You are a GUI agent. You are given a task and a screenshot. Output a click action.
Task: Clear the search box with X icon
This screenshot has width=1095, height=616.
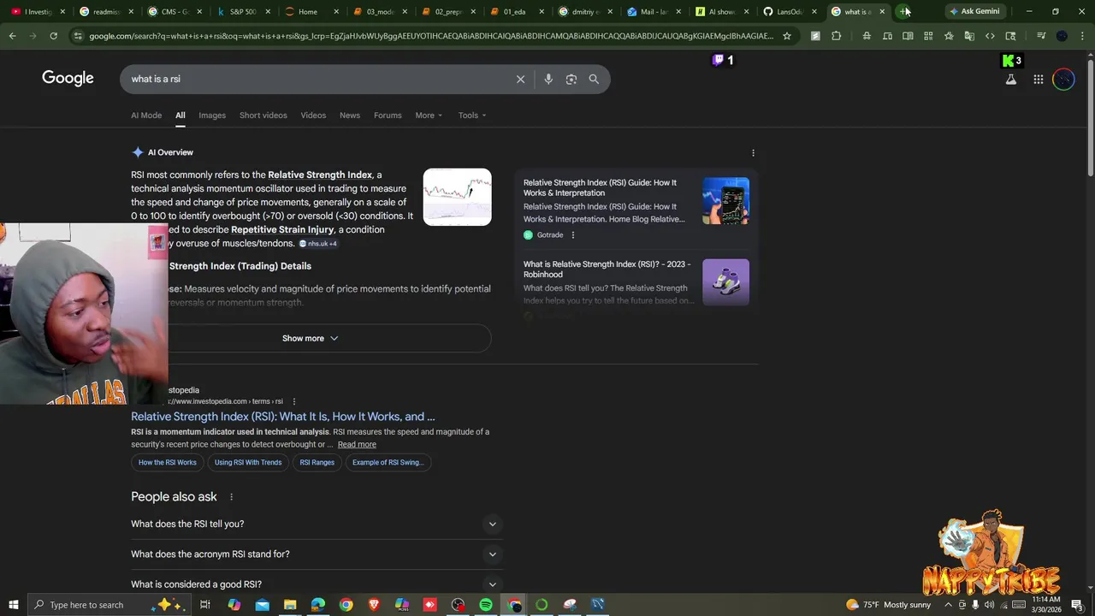[520, 79]
